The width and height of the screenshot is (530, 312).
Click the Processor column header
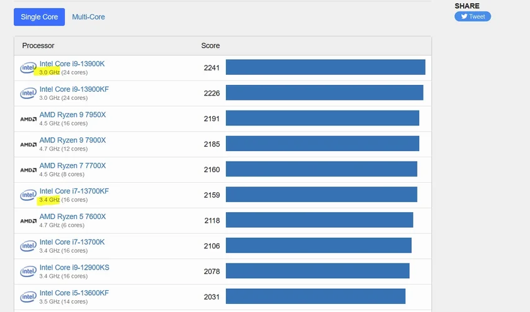pos(38,46)
